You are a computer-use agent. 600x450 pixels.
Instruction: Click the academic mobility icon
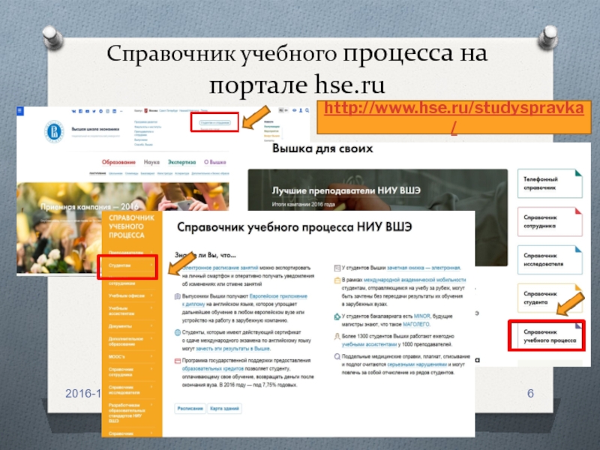pos(336,280)
